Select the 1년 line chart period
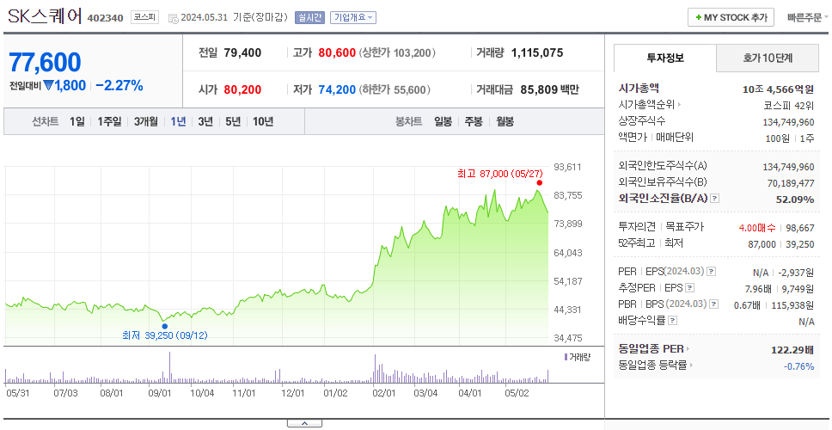832x430 pixels. click(x=178, y=121)
